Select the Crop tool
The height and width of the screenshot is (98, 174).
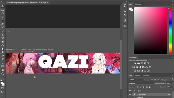2,20
